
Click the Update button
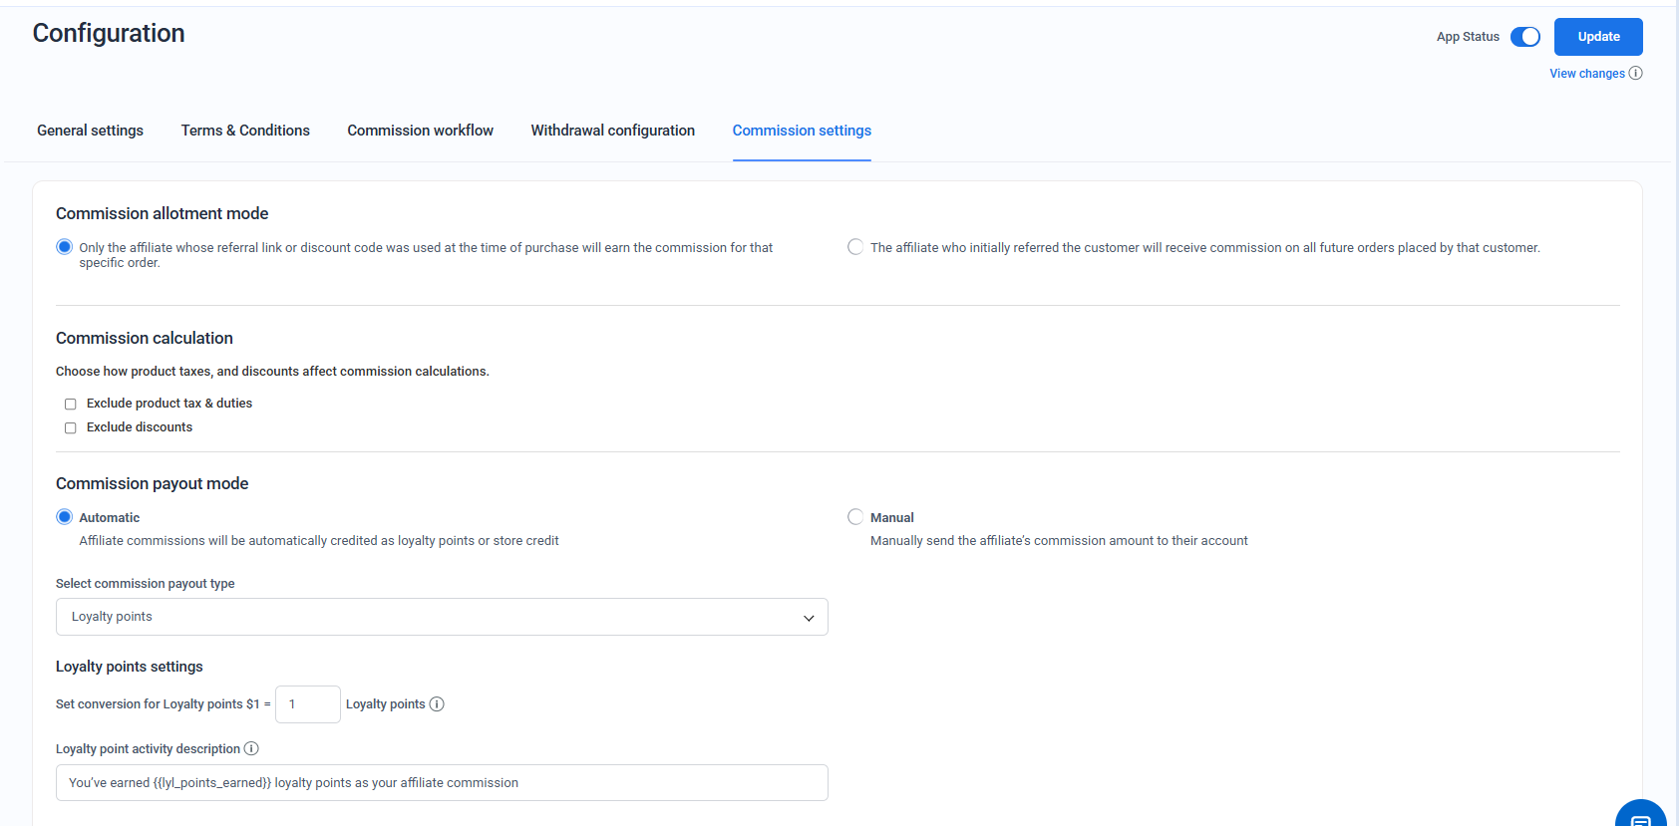[1597, 37]
